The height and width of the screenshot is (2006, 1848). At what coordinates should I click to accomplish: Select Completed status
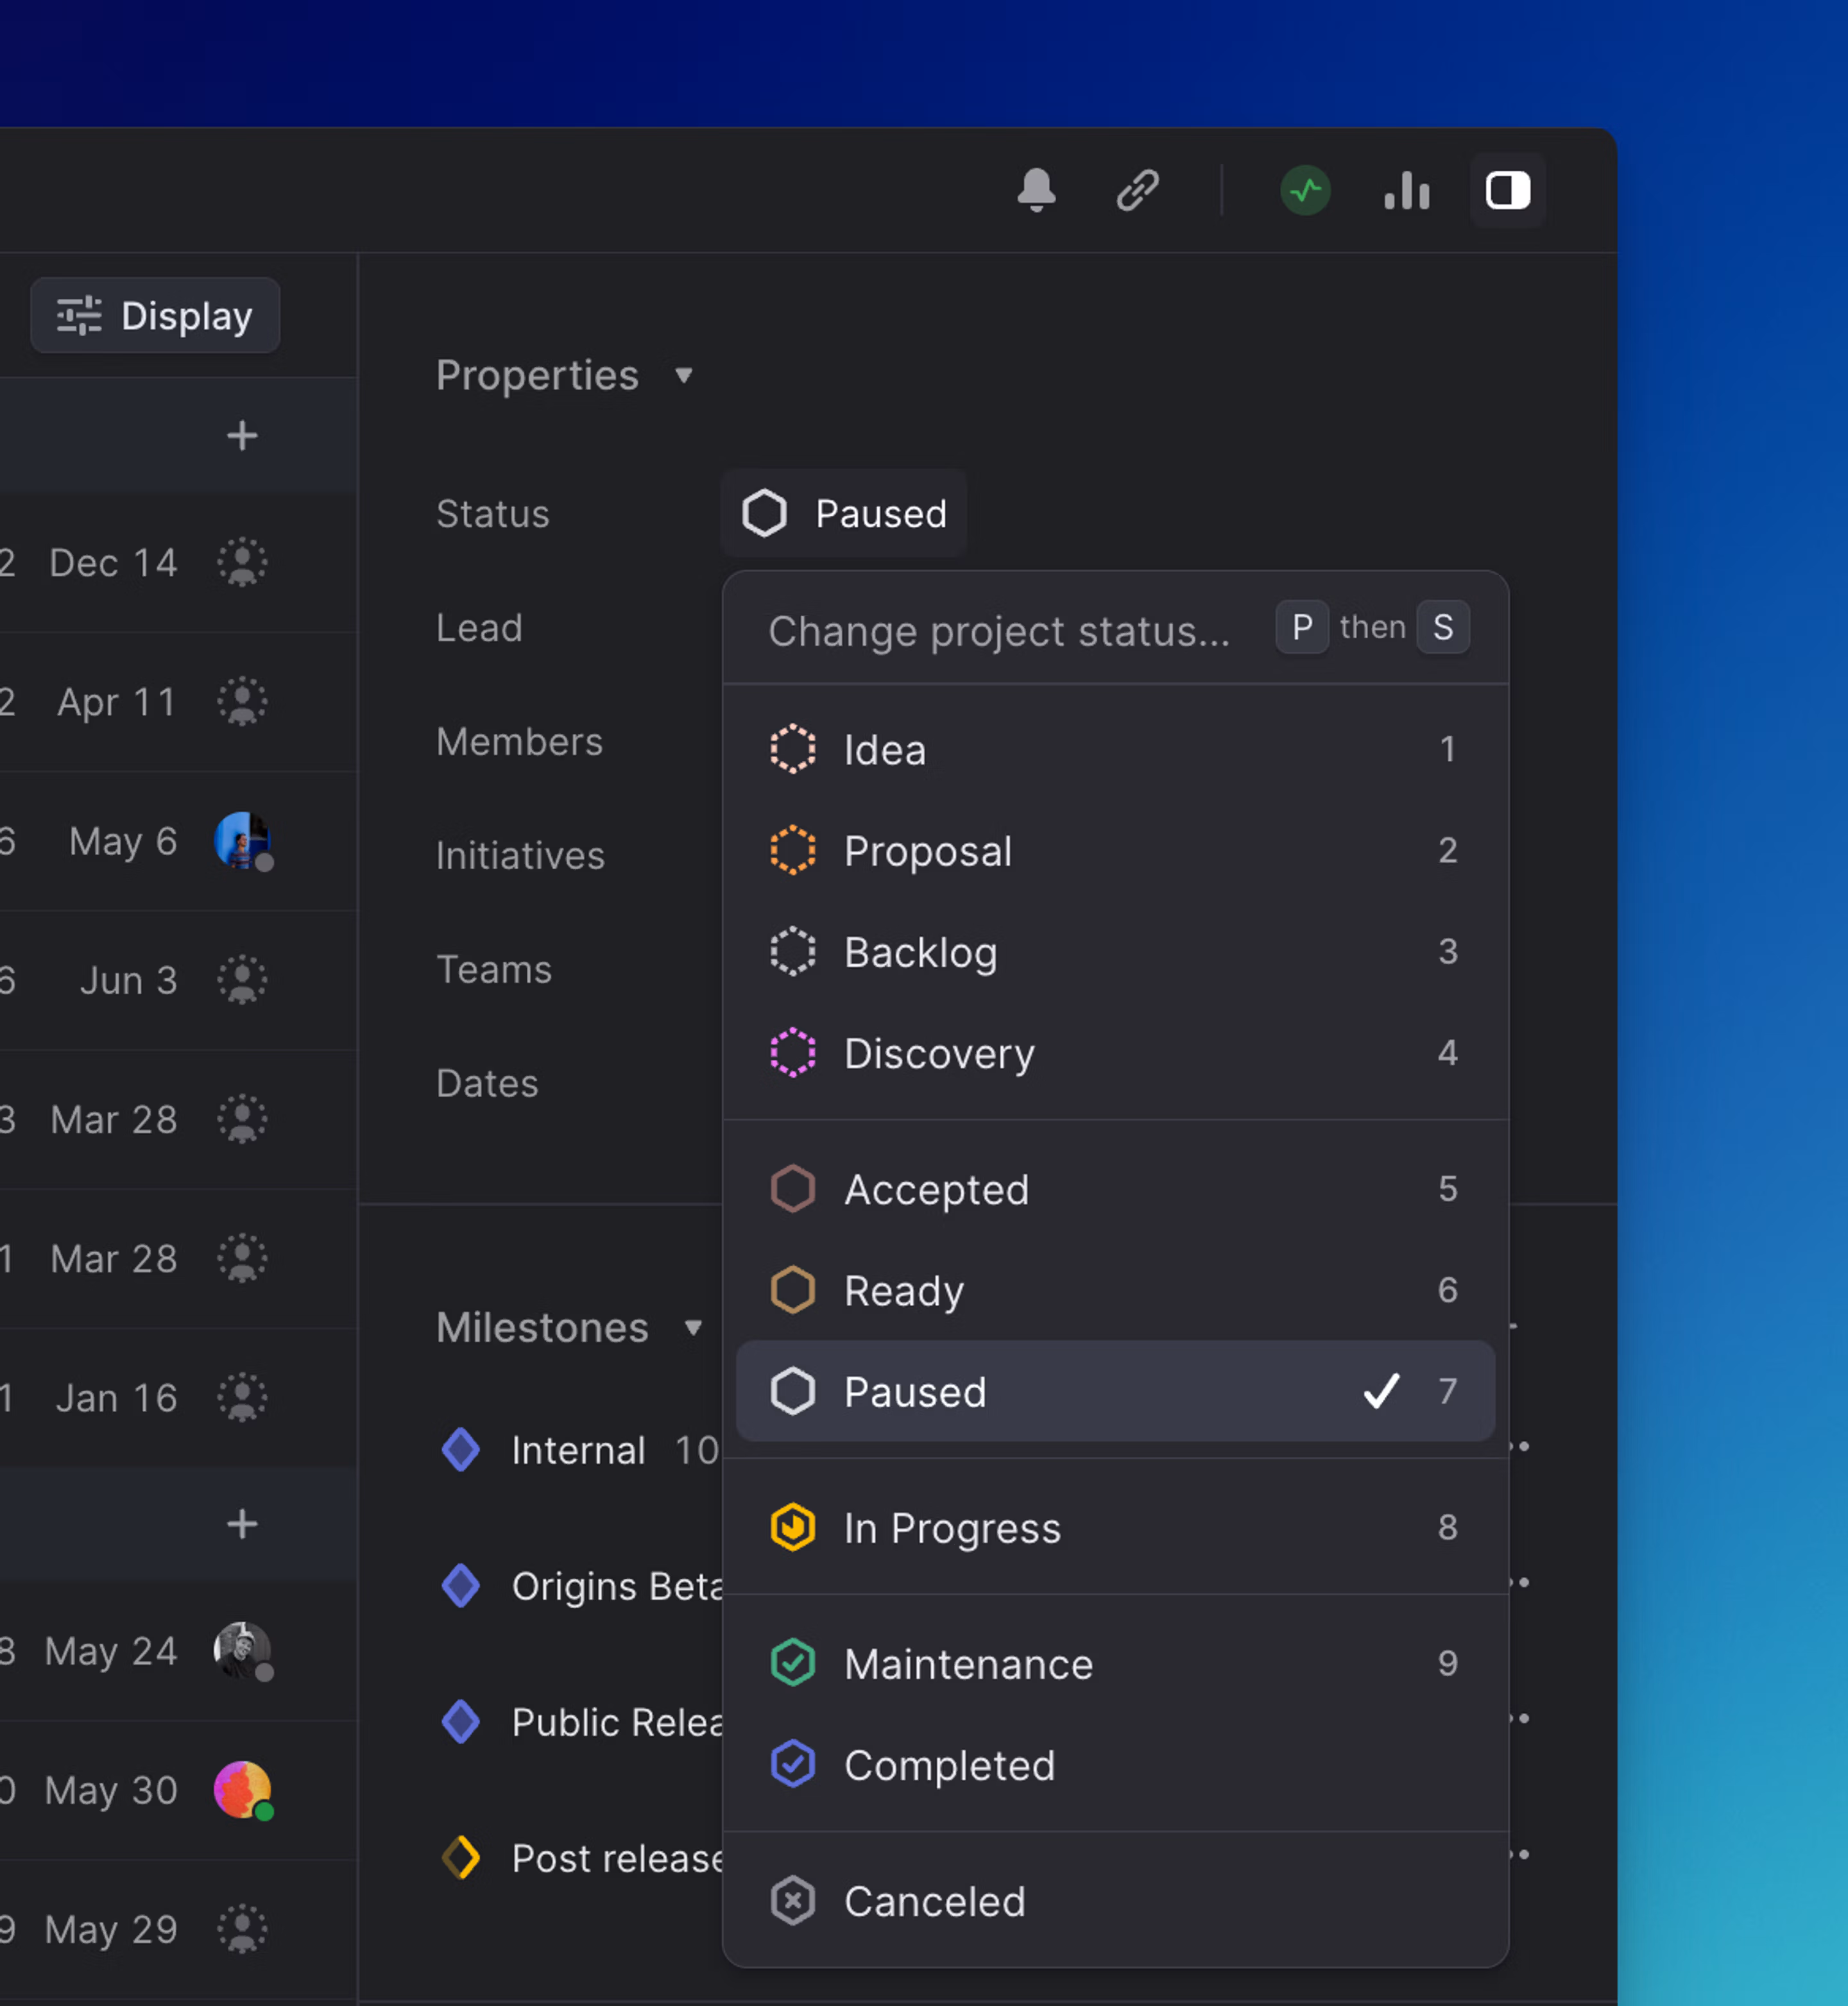1115,1764
